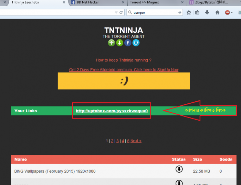241x185 pixels.
Task: Click the Name column header
Action: 21,159
